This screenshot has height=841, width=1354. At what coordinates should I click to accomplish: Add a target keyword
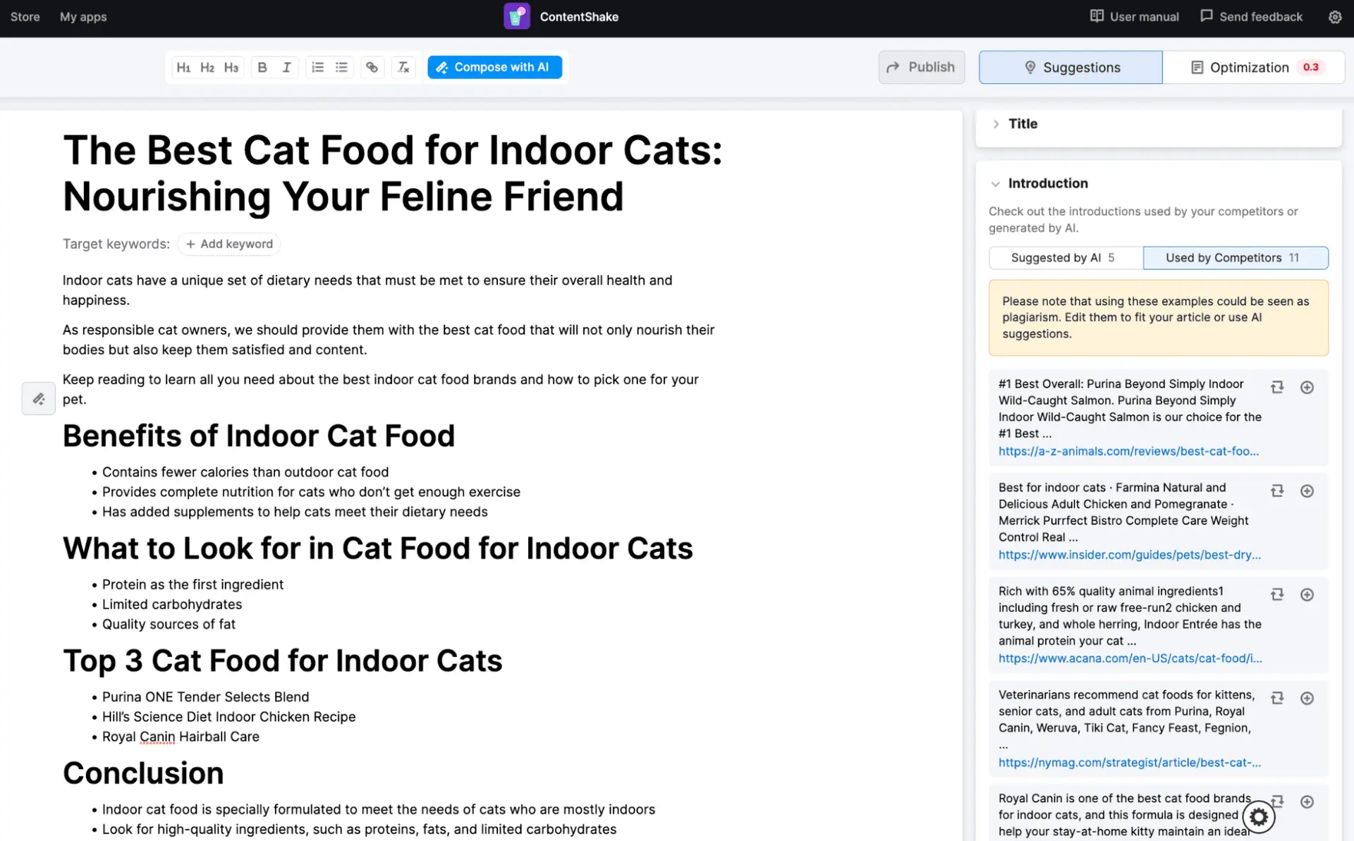click(228, 244)
